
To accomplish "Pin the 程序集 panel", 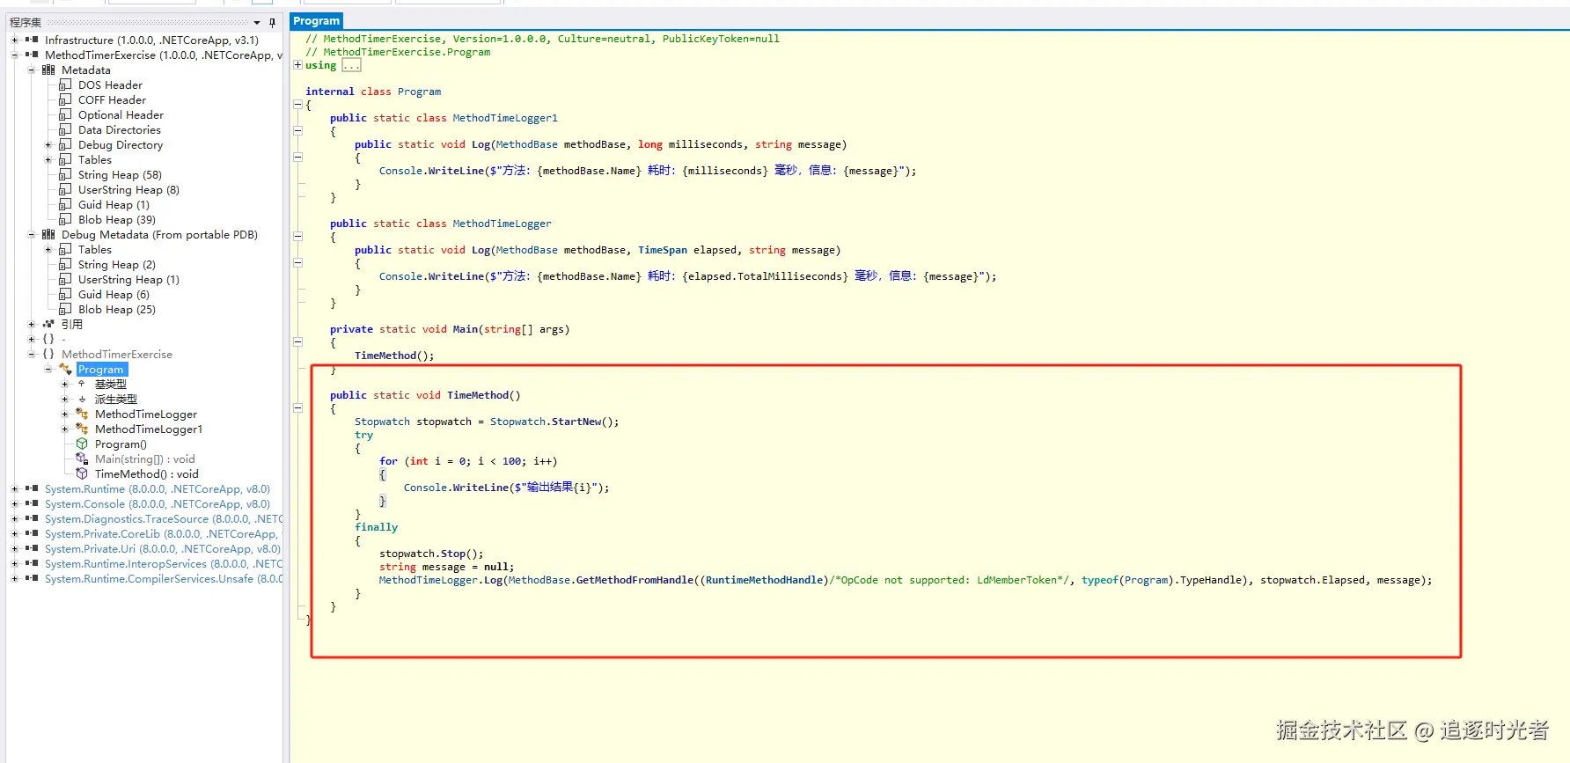I will tap(272, 22).
